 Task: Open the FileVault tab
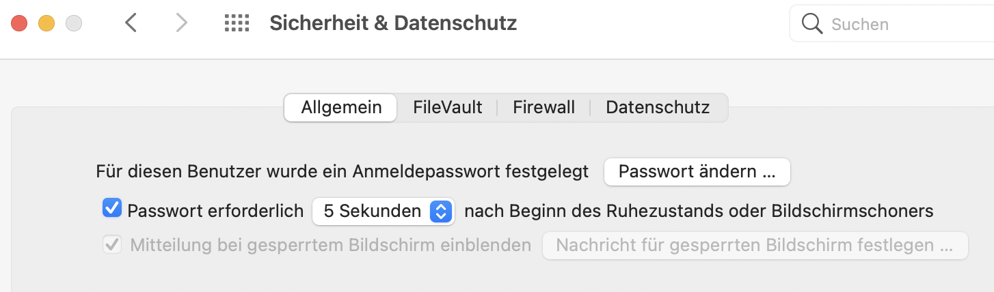pos(448,108)
